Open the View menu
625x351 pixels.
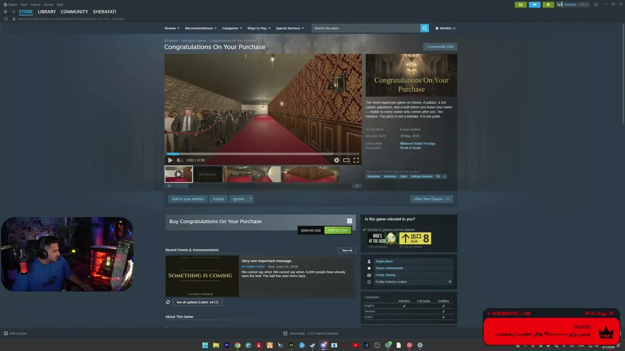click(x=24, y=4)
